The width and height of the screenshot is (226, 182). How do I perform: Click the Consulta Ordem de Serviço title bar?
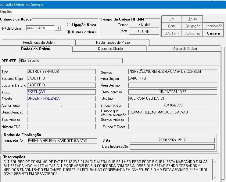[x=113, y=5]
